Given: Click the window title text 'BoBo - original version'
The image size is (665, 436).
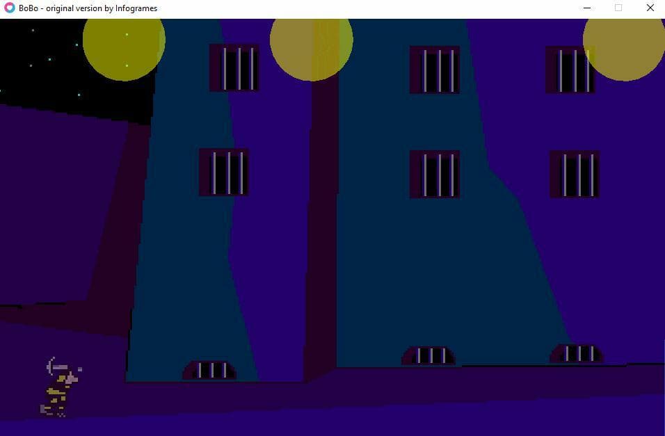Looking at the screenshot, I should click(88, 8).
